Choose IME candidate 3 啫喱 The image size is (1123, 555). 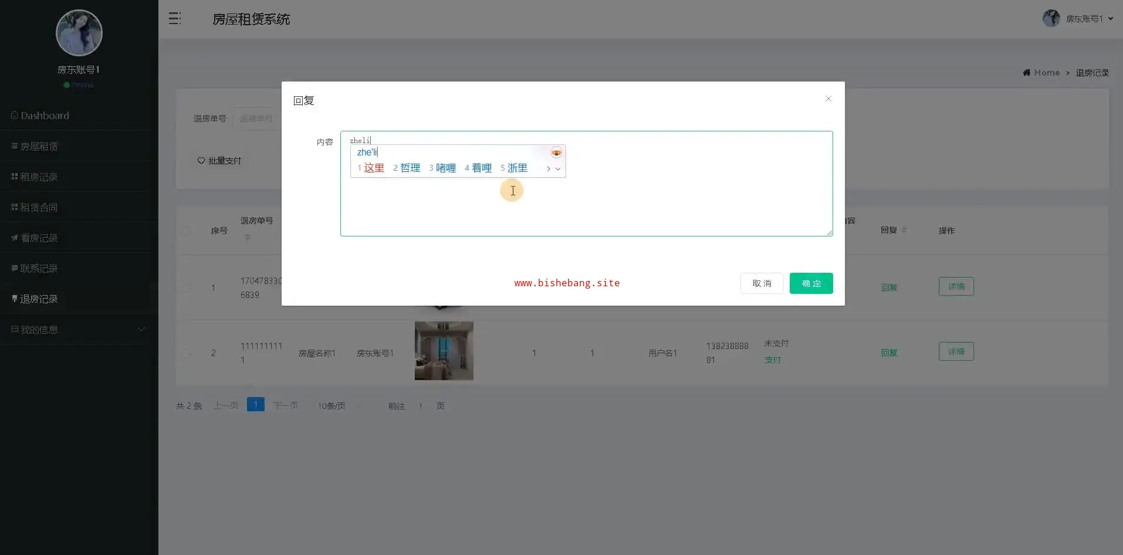pos(442,168)
